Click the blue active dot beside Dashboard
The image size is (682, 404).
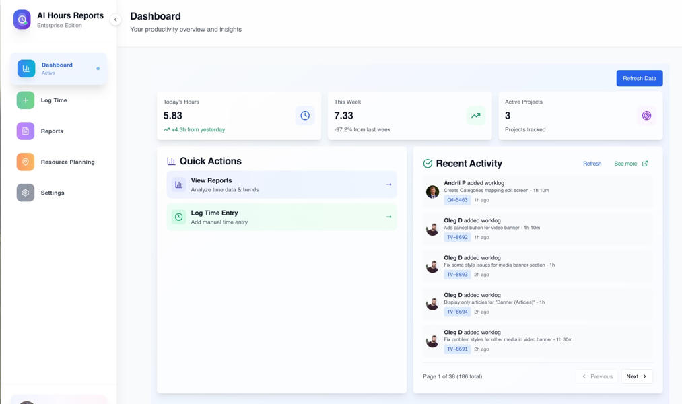[98, 69]
